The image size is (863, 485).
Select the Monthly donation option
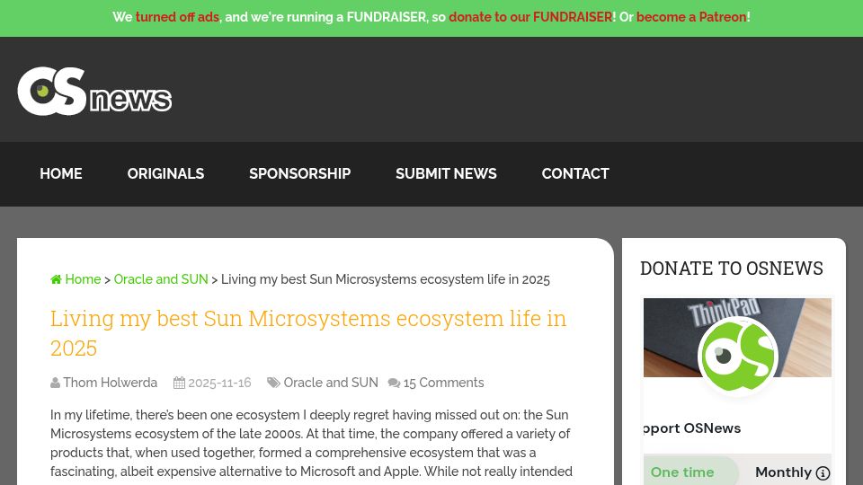(x=783, y=472)
